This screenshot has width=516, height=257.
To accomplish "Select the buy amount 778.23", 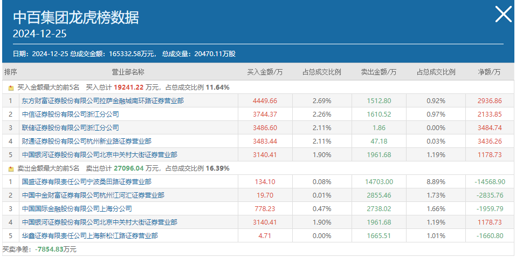I will coord(265,208).
